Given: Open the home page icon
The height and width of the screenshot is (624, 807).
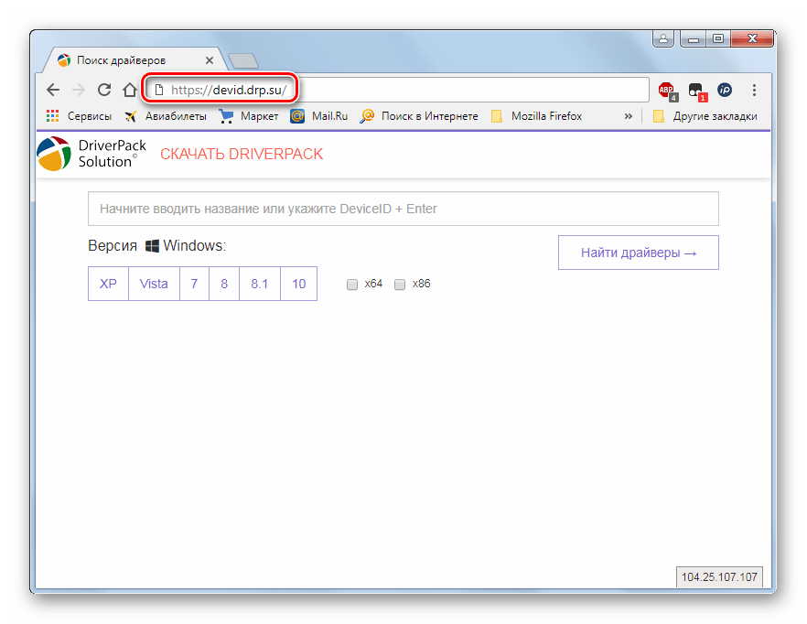Looking at the screenshot, I should (130, 90).
